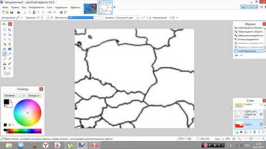This screenshot has width=266, height=149.
Task: Open the units dropdown in status bar
Action: [x=223, y=139]
